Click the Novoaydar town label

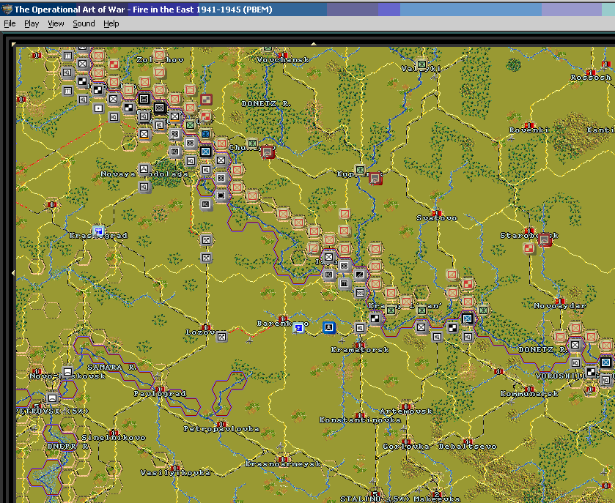(560, 305)
